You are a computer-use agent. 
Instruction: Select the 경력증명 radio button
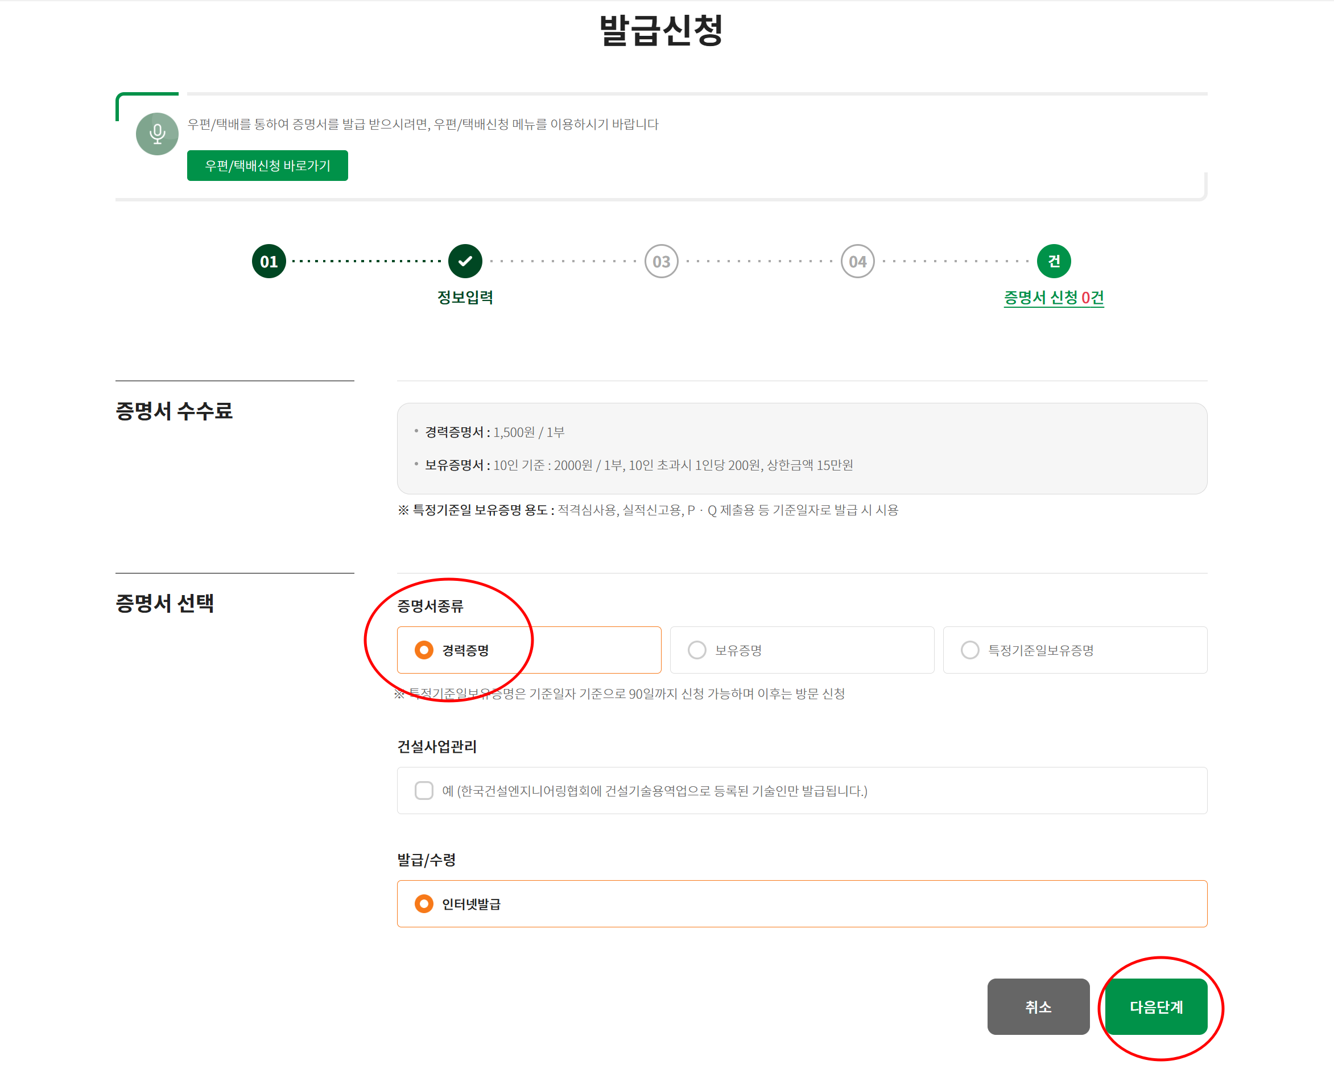tap(424, 650)
